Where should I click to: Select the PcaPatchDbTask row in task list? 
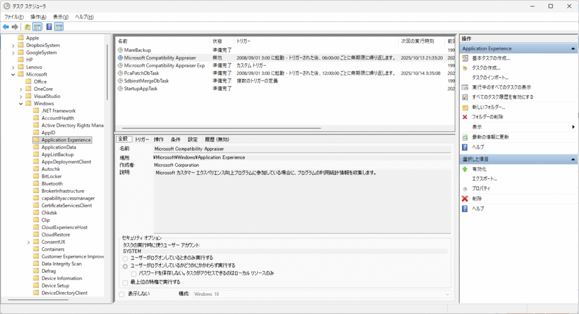pos(141,73)
